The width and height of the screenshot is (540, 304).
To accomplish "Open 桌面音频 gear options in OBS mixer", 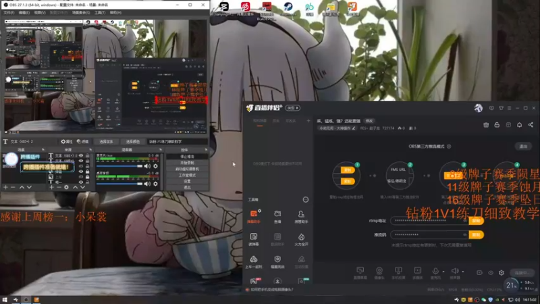I will 156,184.
